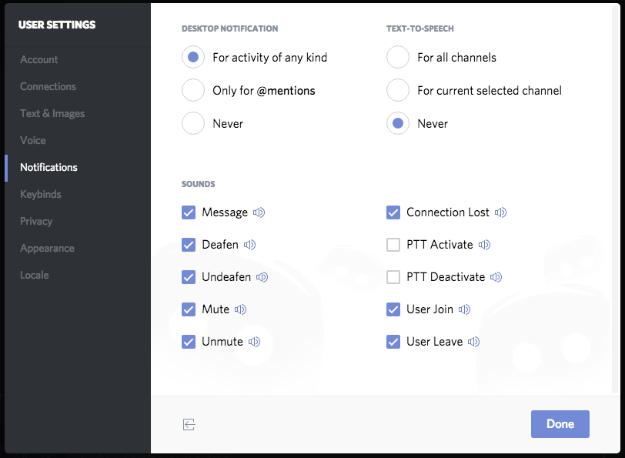
Task: Enable the PTT Deactivate sound checkbox
Action: click(393, 277)
